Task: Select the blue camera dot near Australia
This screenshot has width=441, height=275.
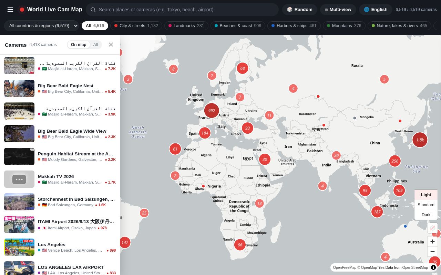Action: coord(405,226)
